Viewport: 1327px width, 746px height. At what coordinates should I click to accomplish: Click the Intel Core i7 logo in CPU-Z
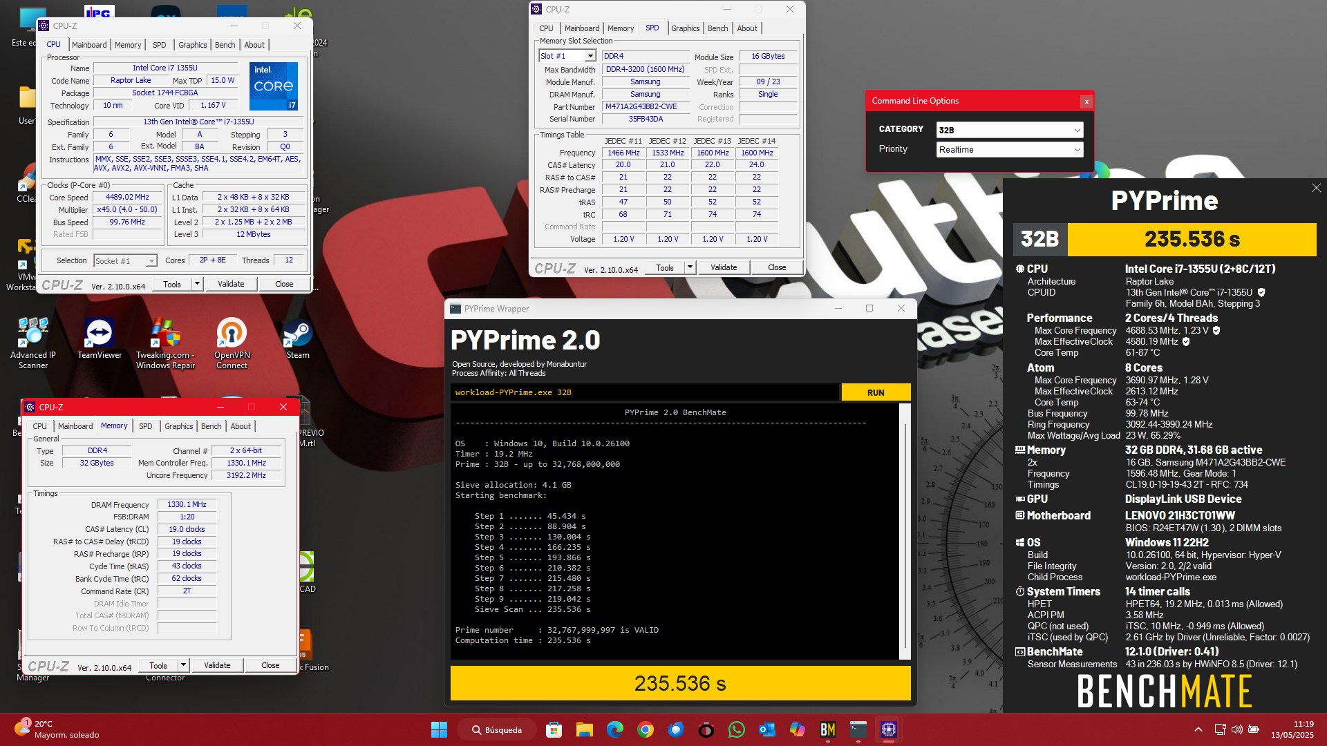[x=274, y=86]
